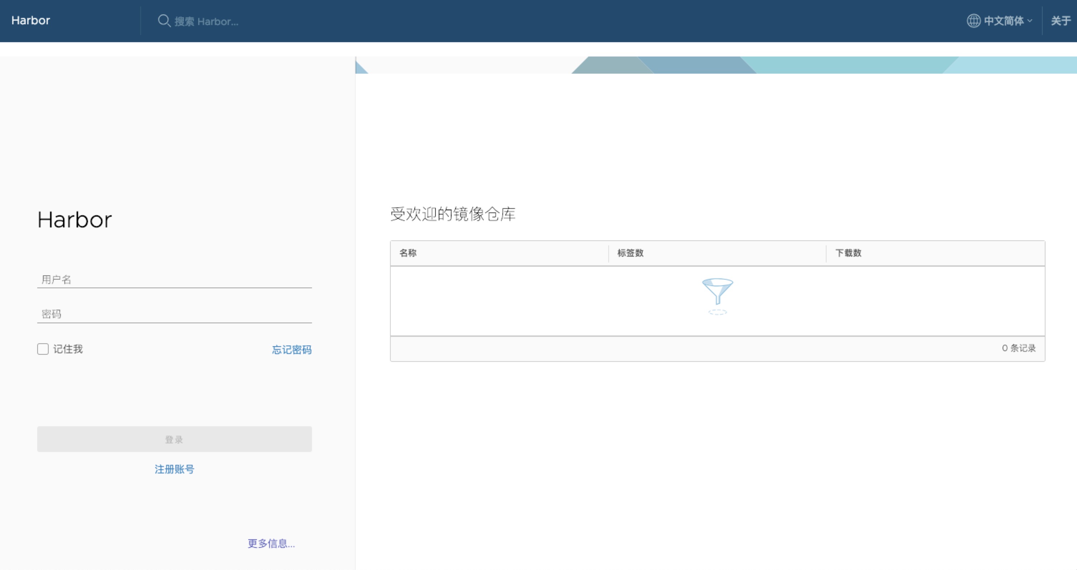Open the 忘记密码 link
Screen dimensions: 1077x570
tap(292, 349)
